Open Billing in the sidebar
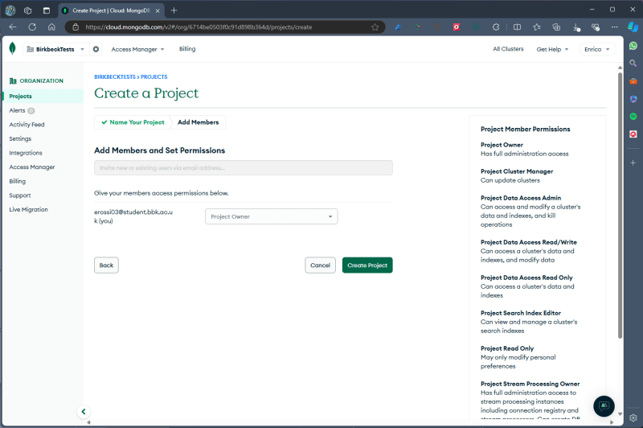The width and height of the screenshot is (643, 428). [17, 181]
